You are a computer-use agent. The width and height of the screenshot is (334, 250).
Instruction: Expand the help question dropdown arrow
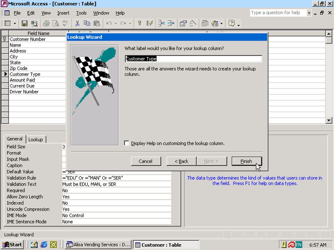(x=309, y=13)
